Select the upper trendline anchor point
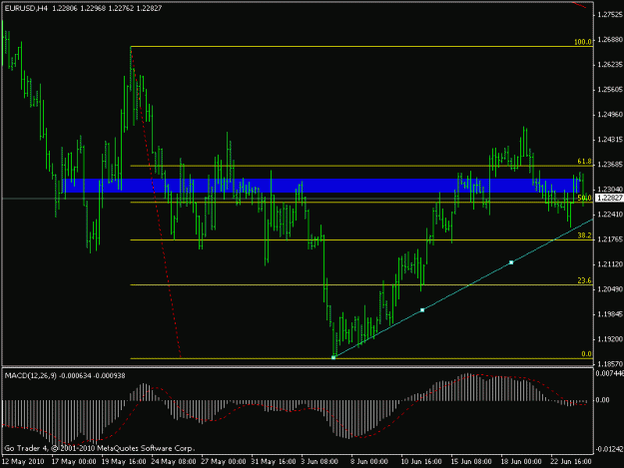Screen dimensions: 624x468 click(511, 262)
